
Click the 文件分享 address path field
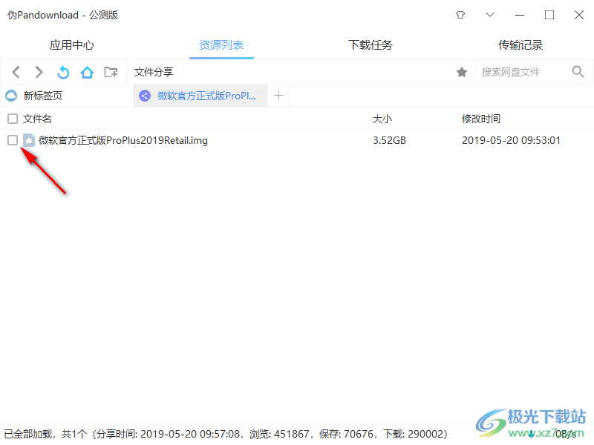[x=292, y=72]
